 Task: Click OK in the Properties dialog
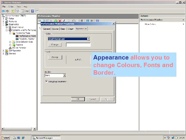point(78,99)
